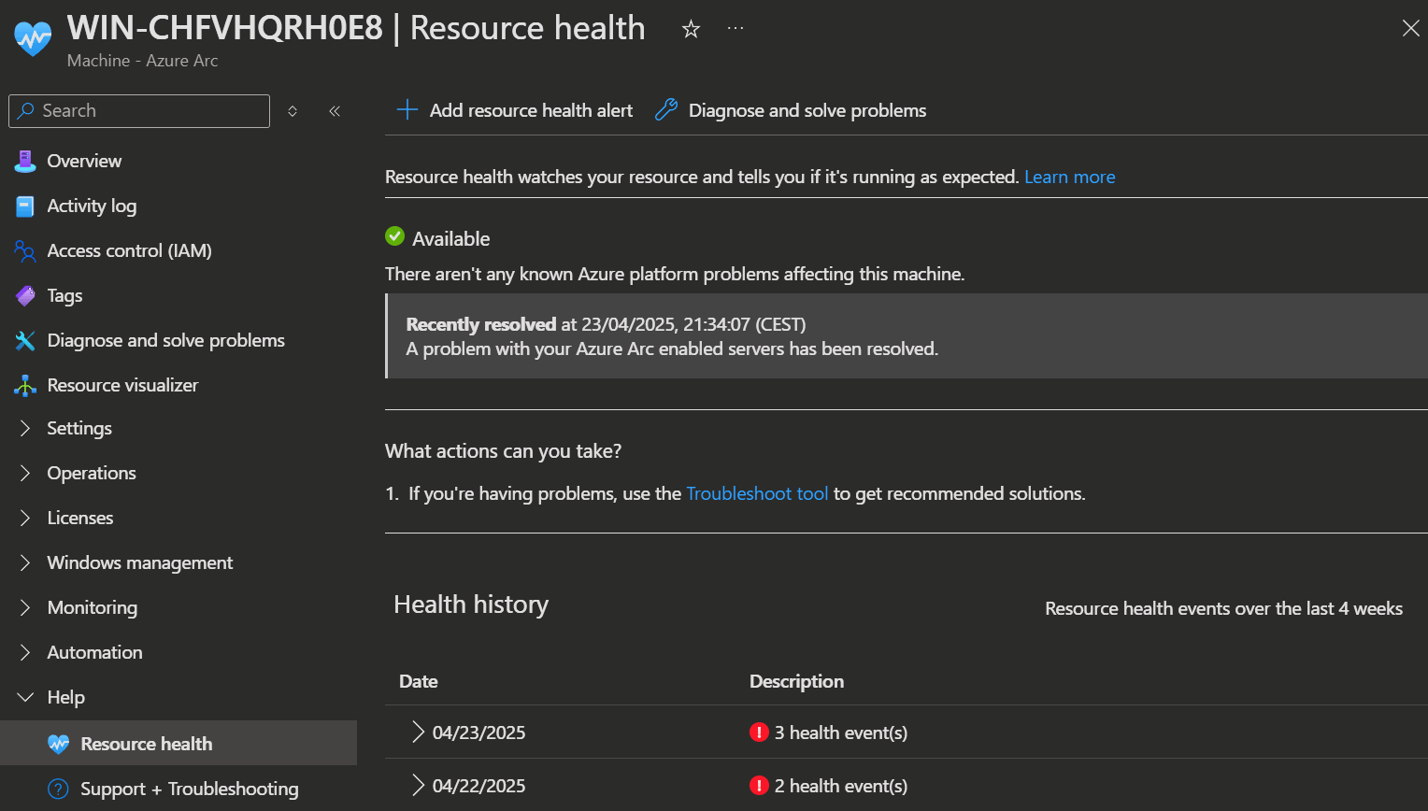Expand the Settings group chevron

pos(25,428)
